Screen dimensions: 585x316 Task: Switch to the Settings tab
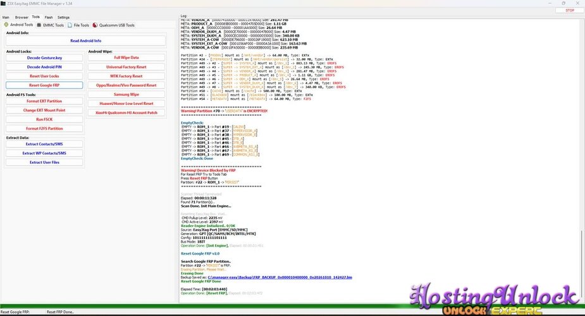click(63, 17)
